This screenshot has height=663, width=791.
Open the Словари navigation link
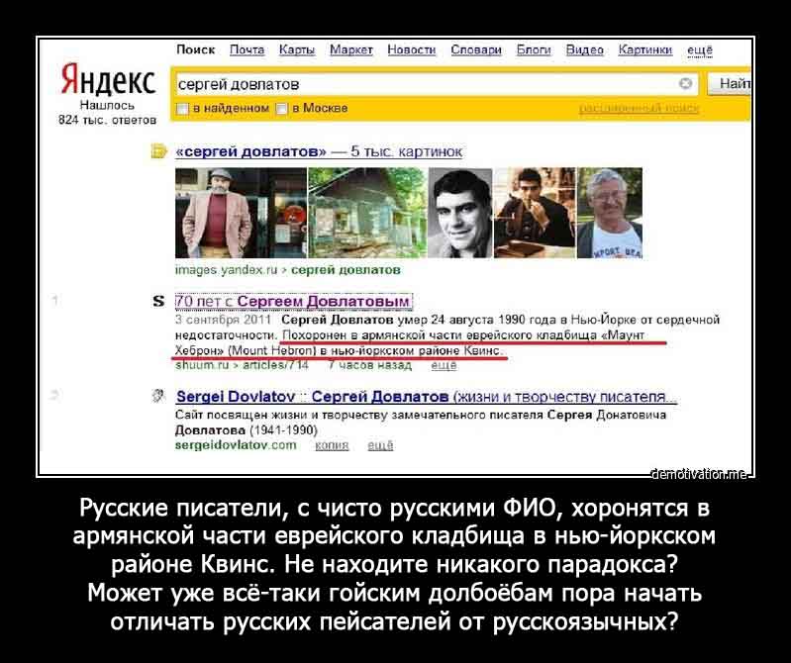pos(476,49)
